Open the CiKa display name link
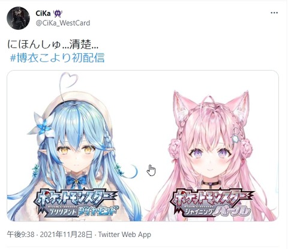This screenshot has width=288, height=249. tap(43, 13)
